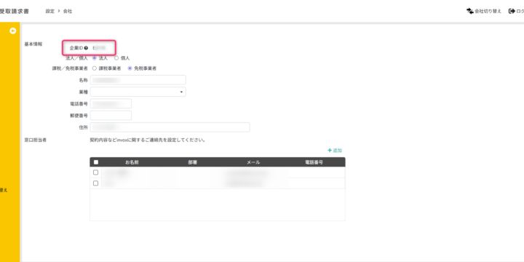The height and width of the screenshot is (262, 524).
Task: Open the 業種 dropdown
Action: tap(138, 92)
